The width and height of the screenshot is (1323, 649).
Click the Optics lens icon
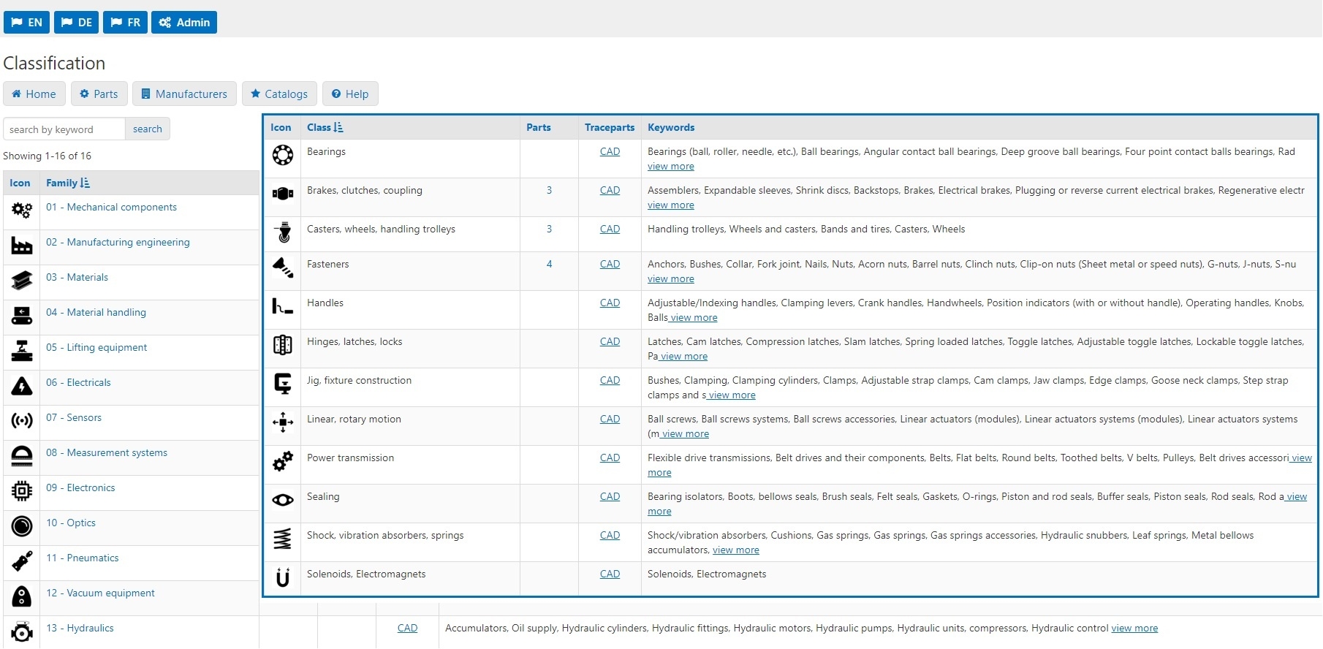tap(22, 526)
